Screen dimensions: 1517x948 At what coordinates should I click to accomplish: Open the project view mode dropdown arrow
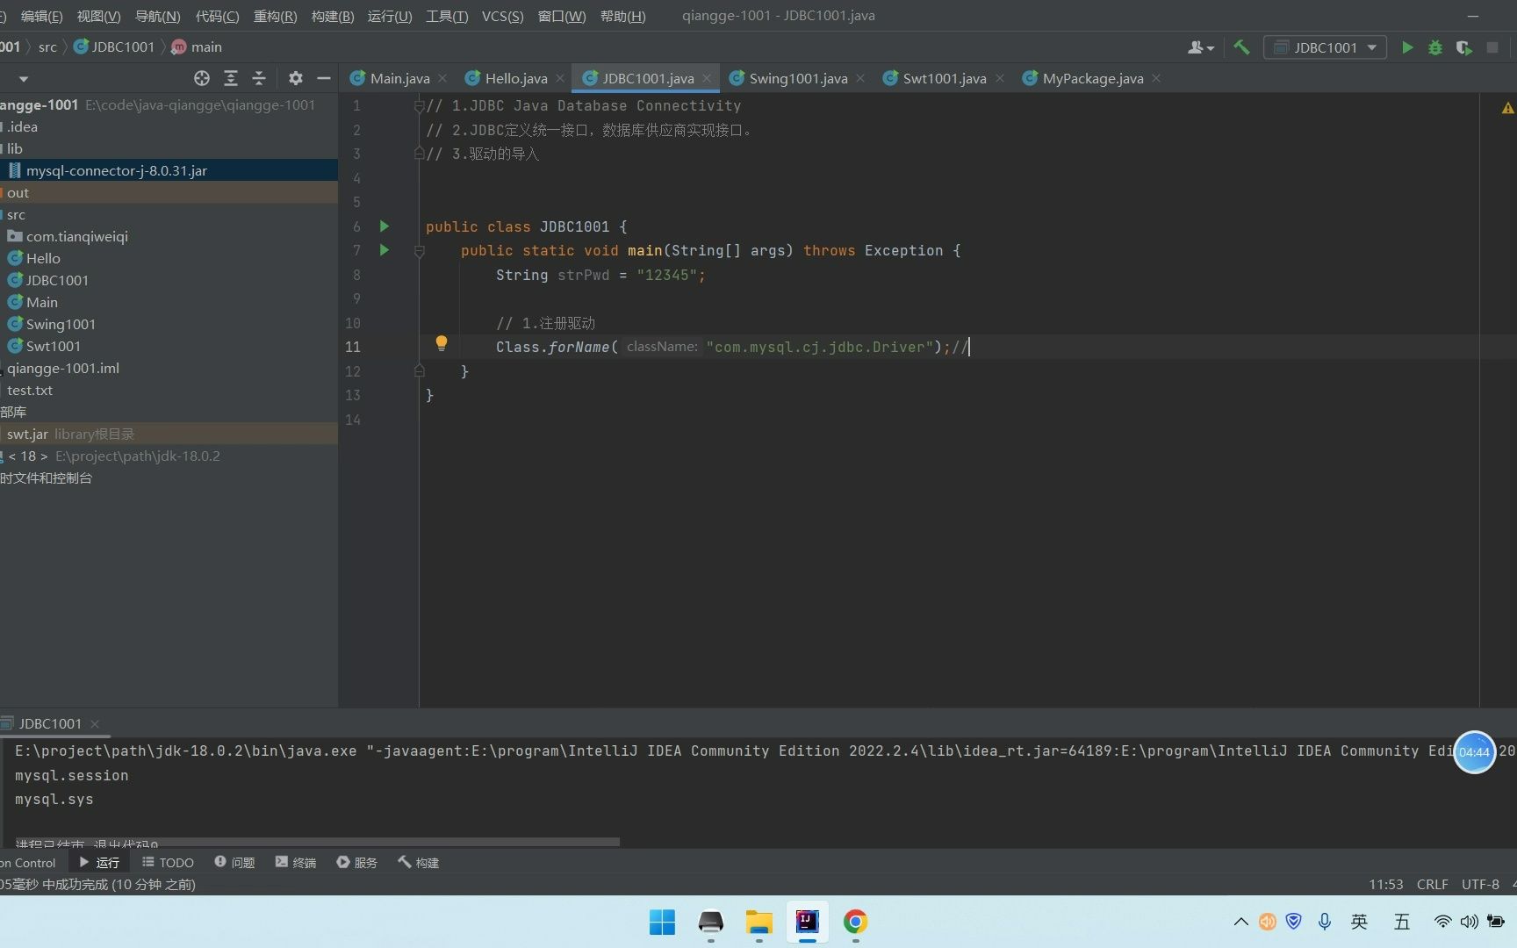coord(24,79)
